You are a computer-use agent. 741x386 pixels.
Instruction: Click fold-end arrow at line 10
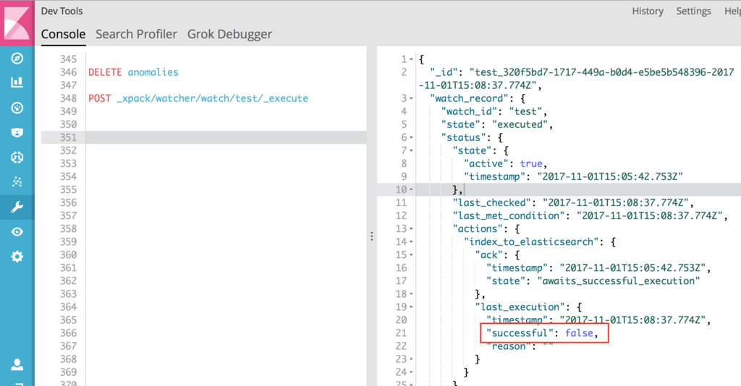coord(411,189)
